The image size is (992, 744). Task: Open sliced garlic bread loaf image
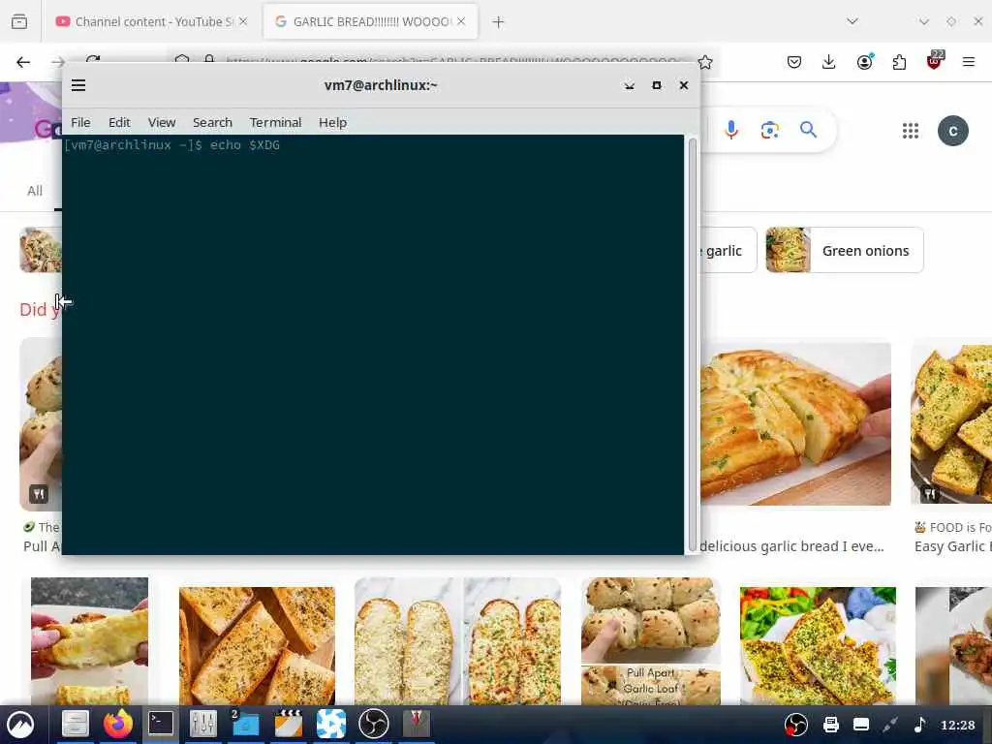tap(795, 423)
